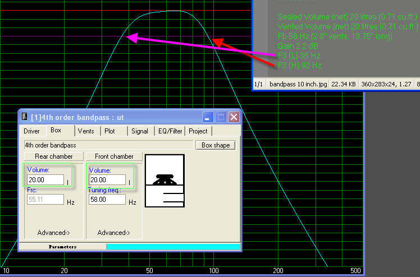Click the disabled Frc 55.11 field
This screenshot has width=420, height=277.
click(x=45, y=200)
